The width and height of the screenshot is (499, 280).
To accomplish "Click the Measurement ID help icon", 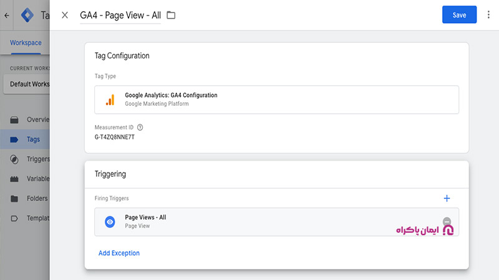I will 140,128.
